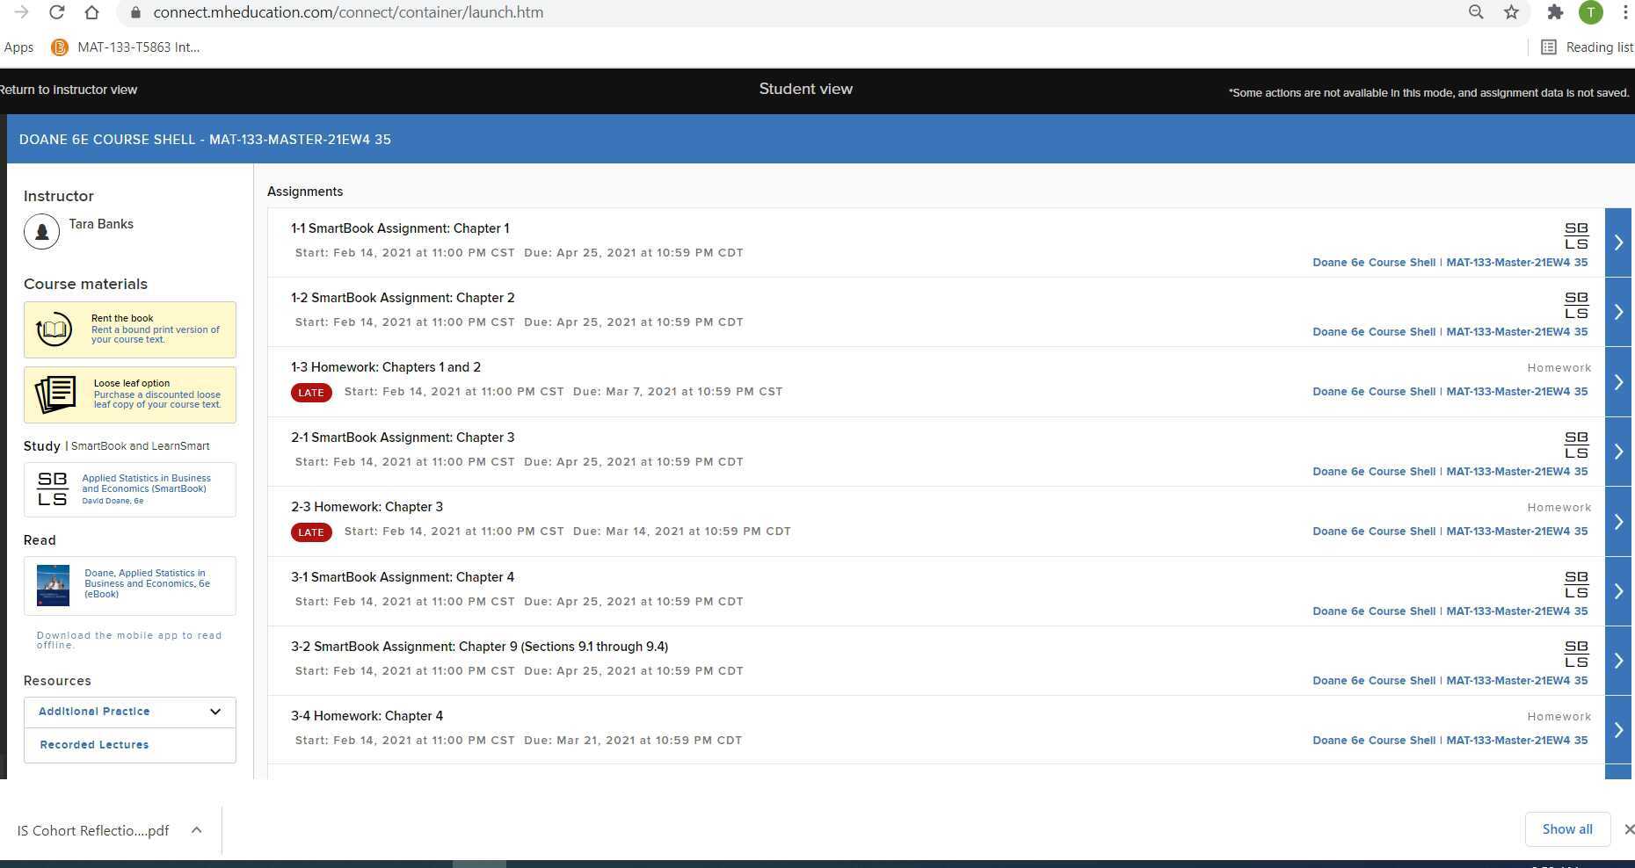This screenshot has height=868, width=1635.
Task: Click SB LS icon on 3-1 SmartBook row
Action: click(1576, 584)
